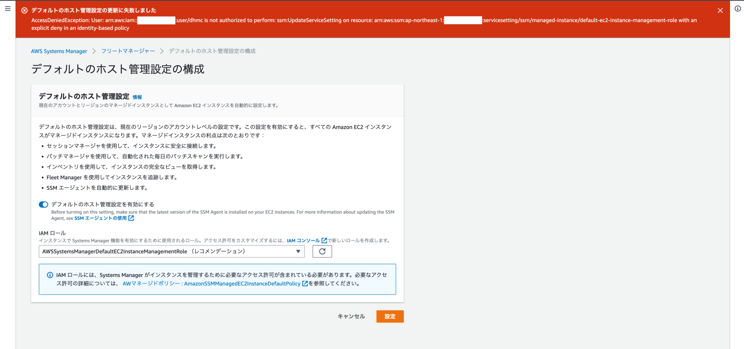This screenshot has width=744, height=349.
Task: Click the error status icon in banner
Action: click(x=24, y=11)
